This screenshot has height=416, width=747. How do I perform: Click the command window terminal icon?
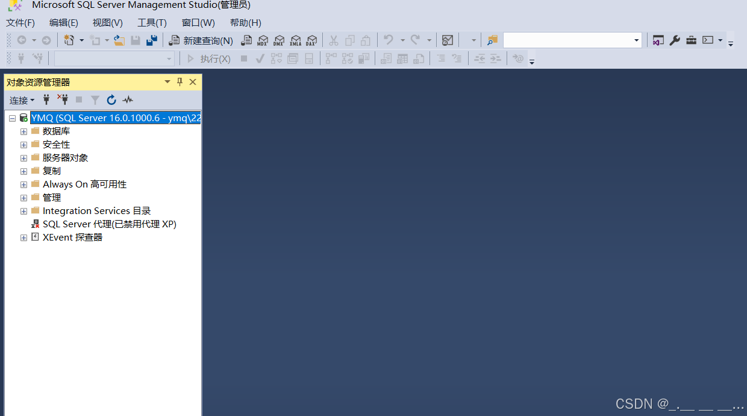708,40
